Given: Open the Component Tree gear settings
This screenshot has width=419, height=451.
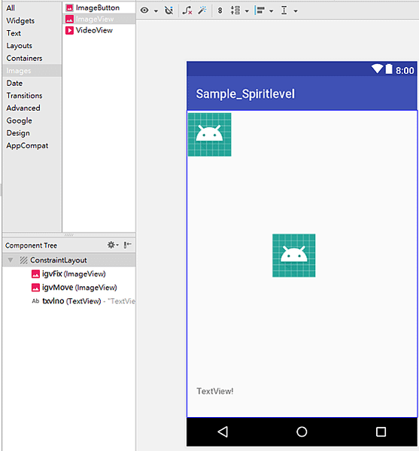Looking at the screenshot, I should click(113, 245).
